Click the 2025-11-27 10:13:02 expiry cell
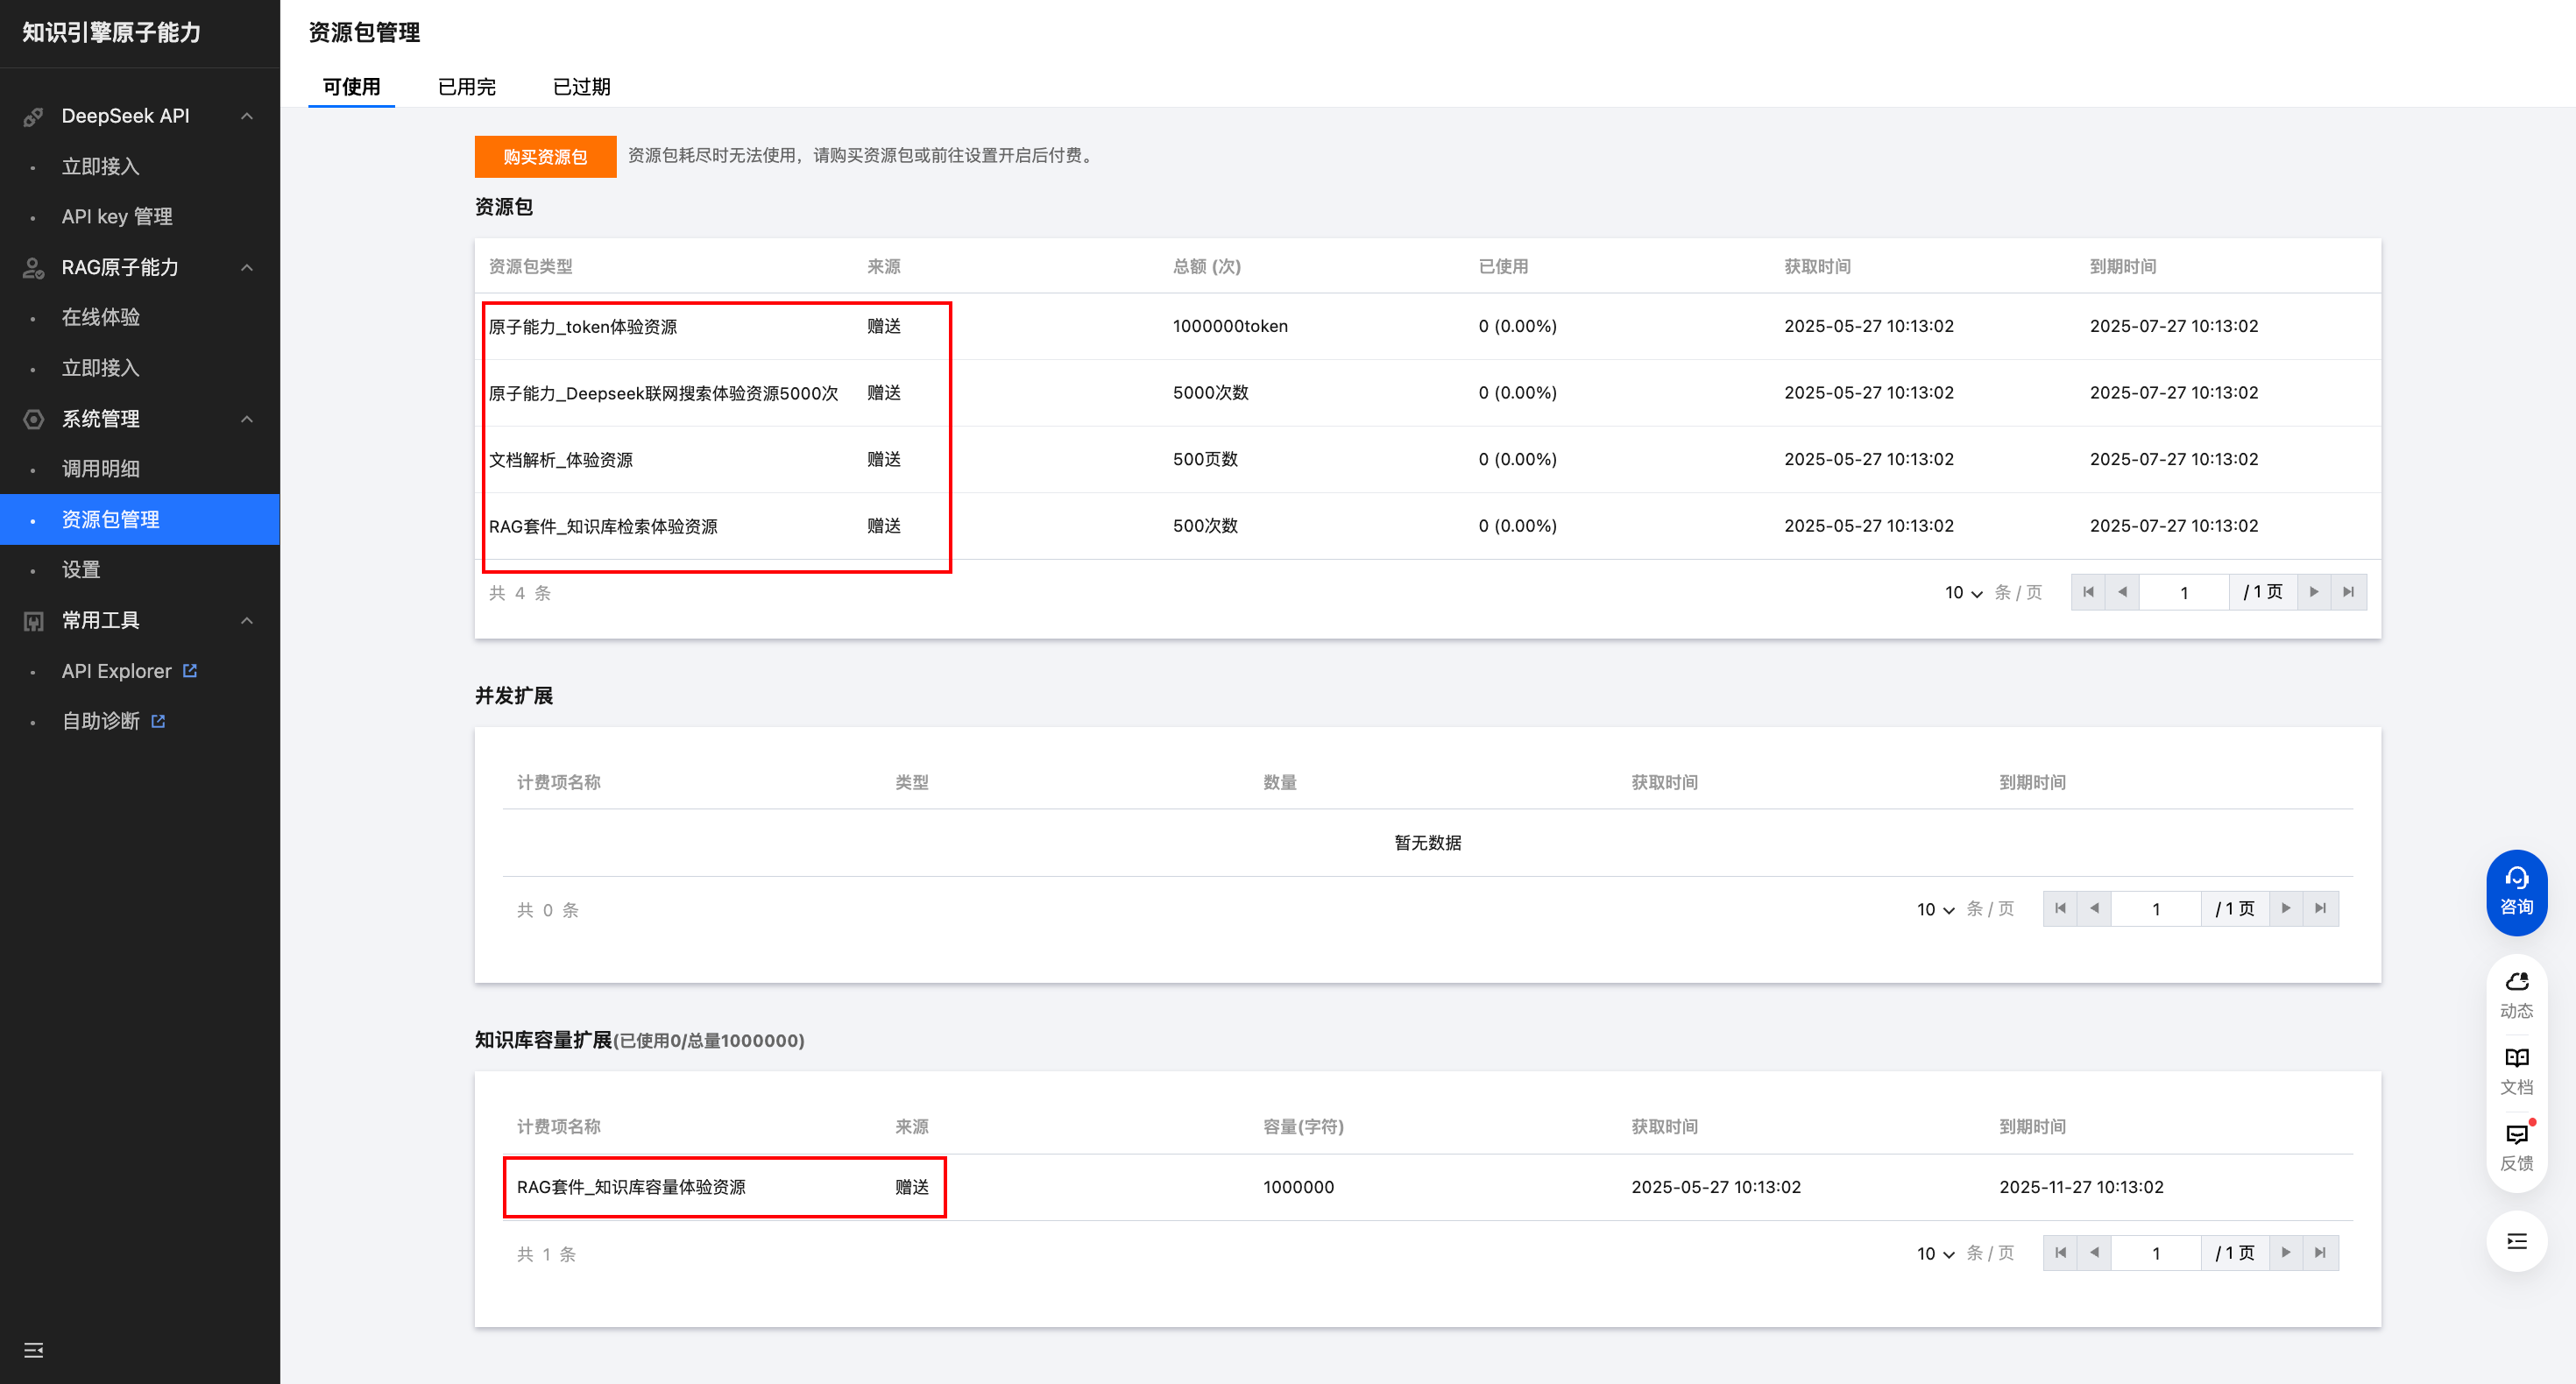Screen dimensions: 2576x1384 point(2081,1187)
